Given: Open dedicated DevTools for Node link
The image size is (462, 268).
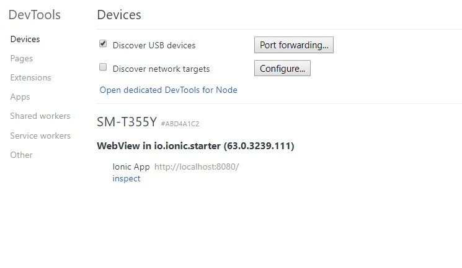Looking at the screenshot, I should (168, 90).
